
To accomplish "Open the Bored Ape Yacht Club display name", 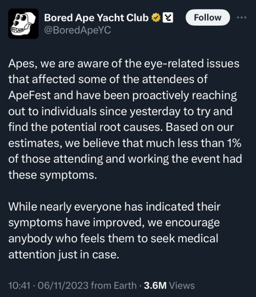I will pyautogui.click(x=96, y=18).
